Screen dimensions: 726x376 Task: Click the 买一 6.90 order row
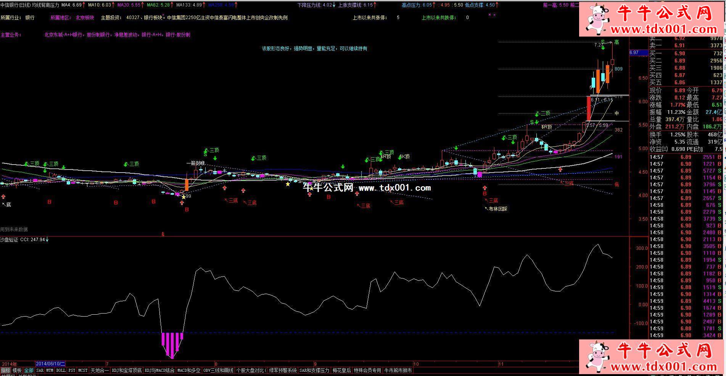[686, 53]
